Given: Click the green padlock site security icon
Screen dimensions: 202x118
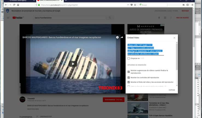Looking at the screenshot, I should pyautogui.click(x=39, y=5).
